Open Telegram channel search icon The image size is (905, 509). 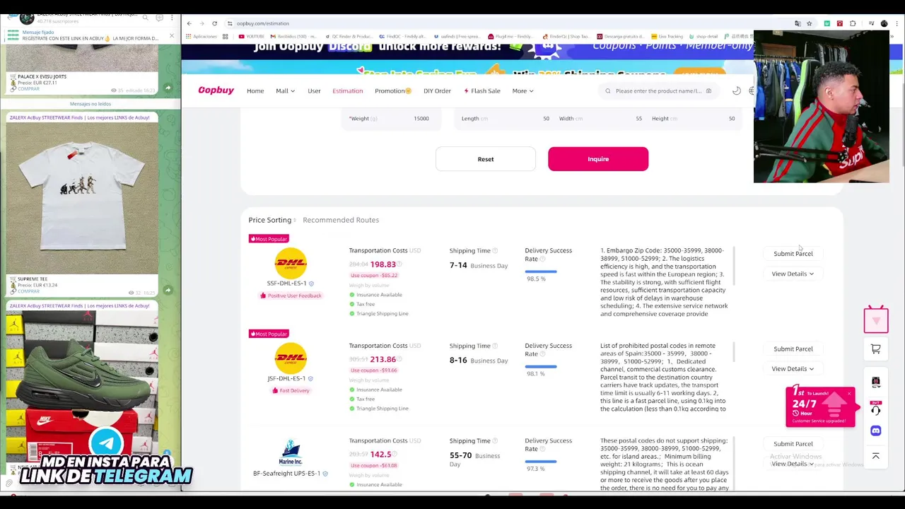coord(145,18)
